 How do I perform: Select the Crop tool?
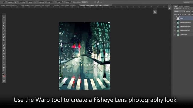(x=4, y=29)
